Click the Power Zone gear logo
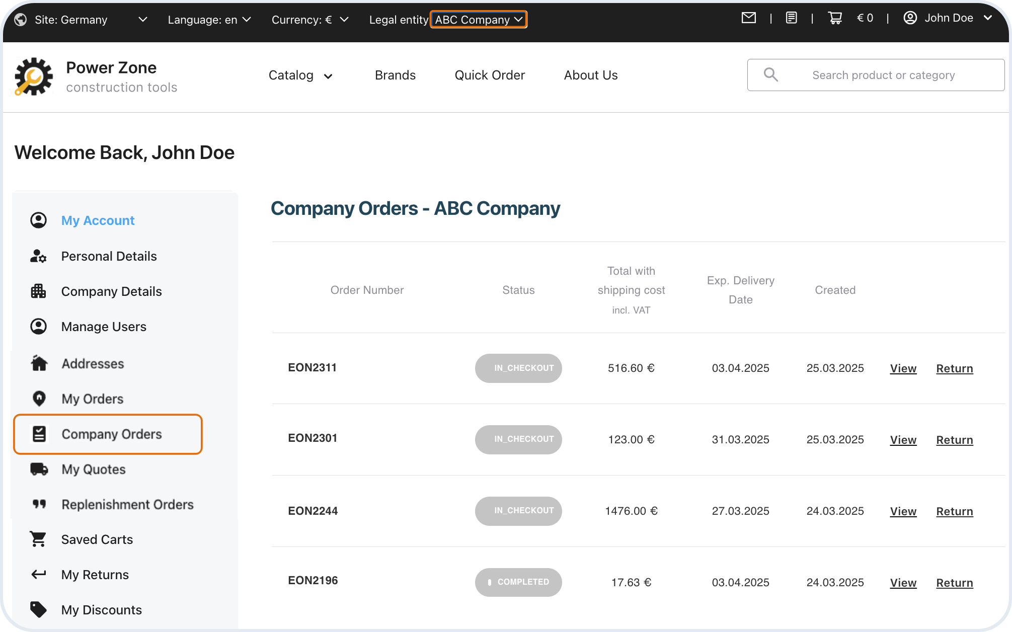 coord(34,76)
